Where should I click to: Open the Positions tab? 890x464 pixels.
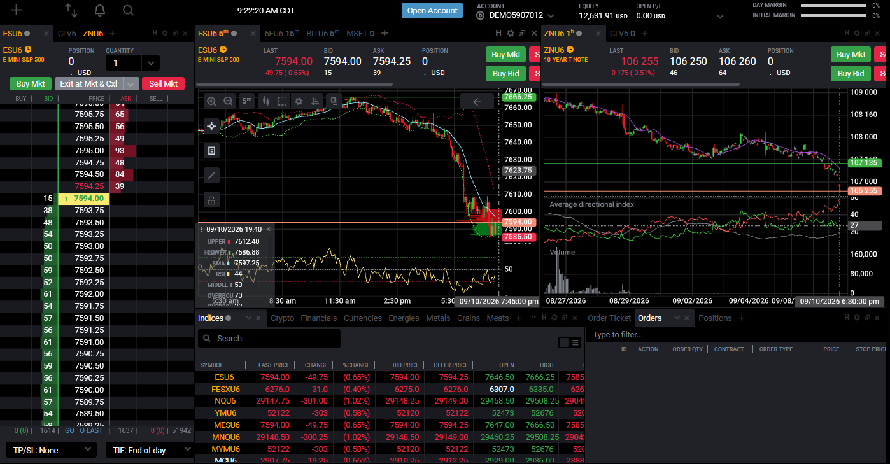coord(715,318)
